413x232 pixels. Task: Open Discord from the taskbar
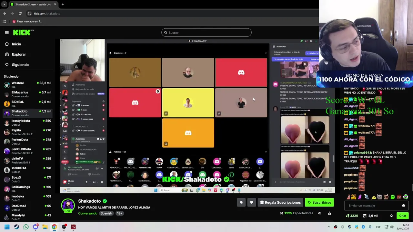tap(35, 227)
